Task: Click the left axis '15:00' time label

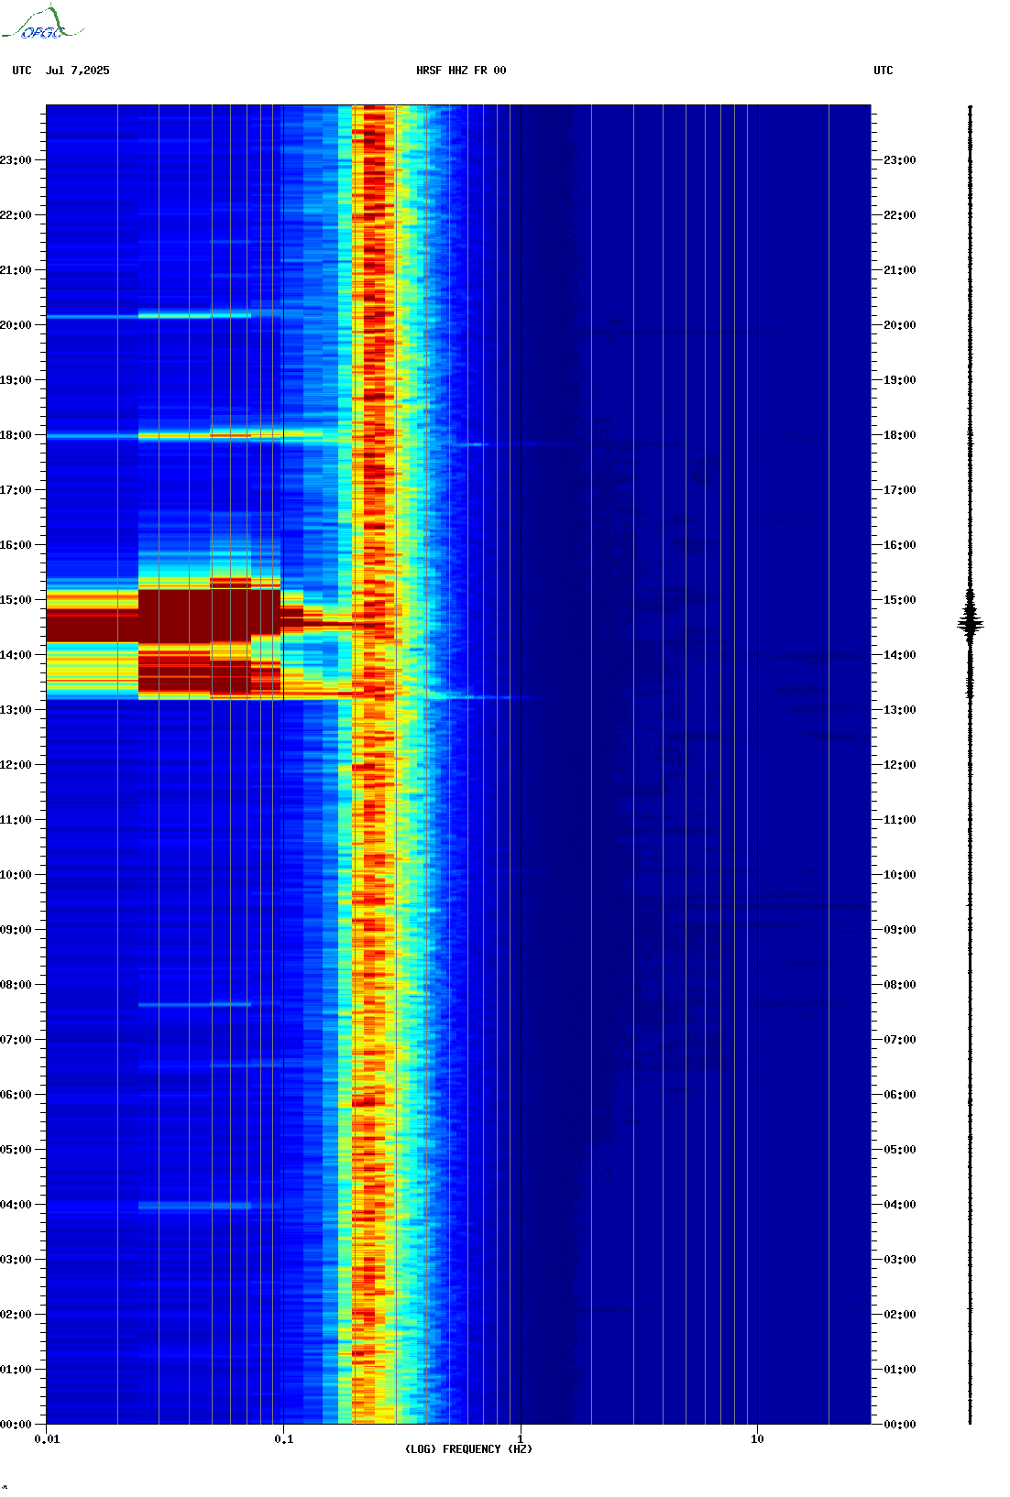Action: pos(16,600)
